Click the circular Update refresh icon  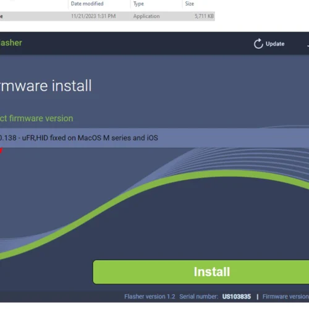(258, 44)
